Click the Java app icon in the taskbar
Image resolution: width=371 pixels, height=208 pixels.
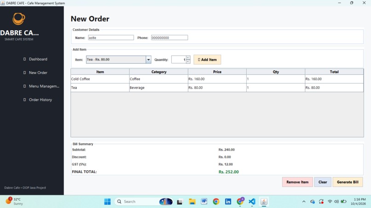(264, 202)
